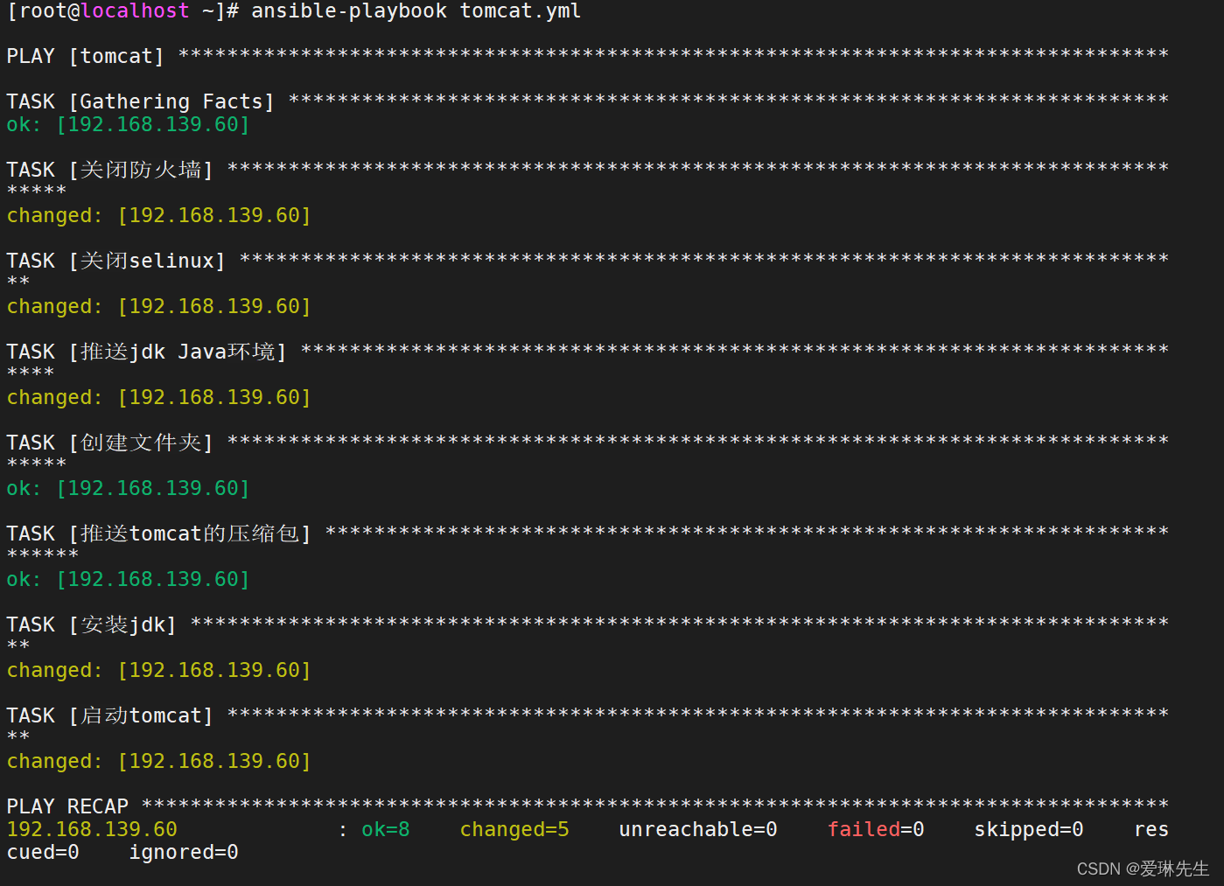Click the ok=8 recap value
Viewport: 1224px width, 886px height.
point(386,829)
